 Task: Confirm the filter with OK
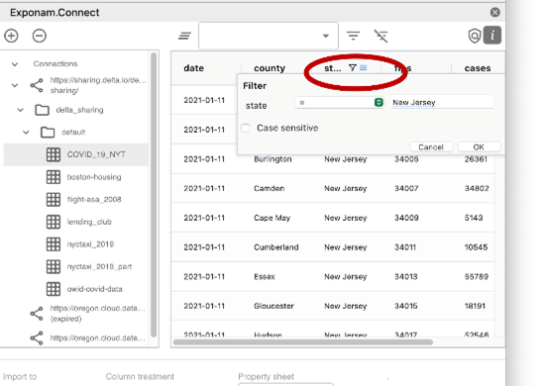(479, 146)
